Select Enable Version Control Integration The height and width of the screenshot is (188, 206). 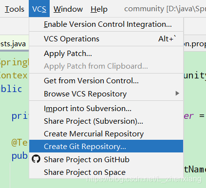(x=106, y=24)
